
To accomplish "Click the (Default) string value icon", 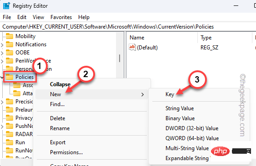I will click(x=132, y=48).
